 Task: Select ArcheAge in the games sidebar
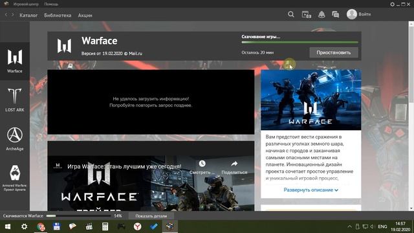15,139
